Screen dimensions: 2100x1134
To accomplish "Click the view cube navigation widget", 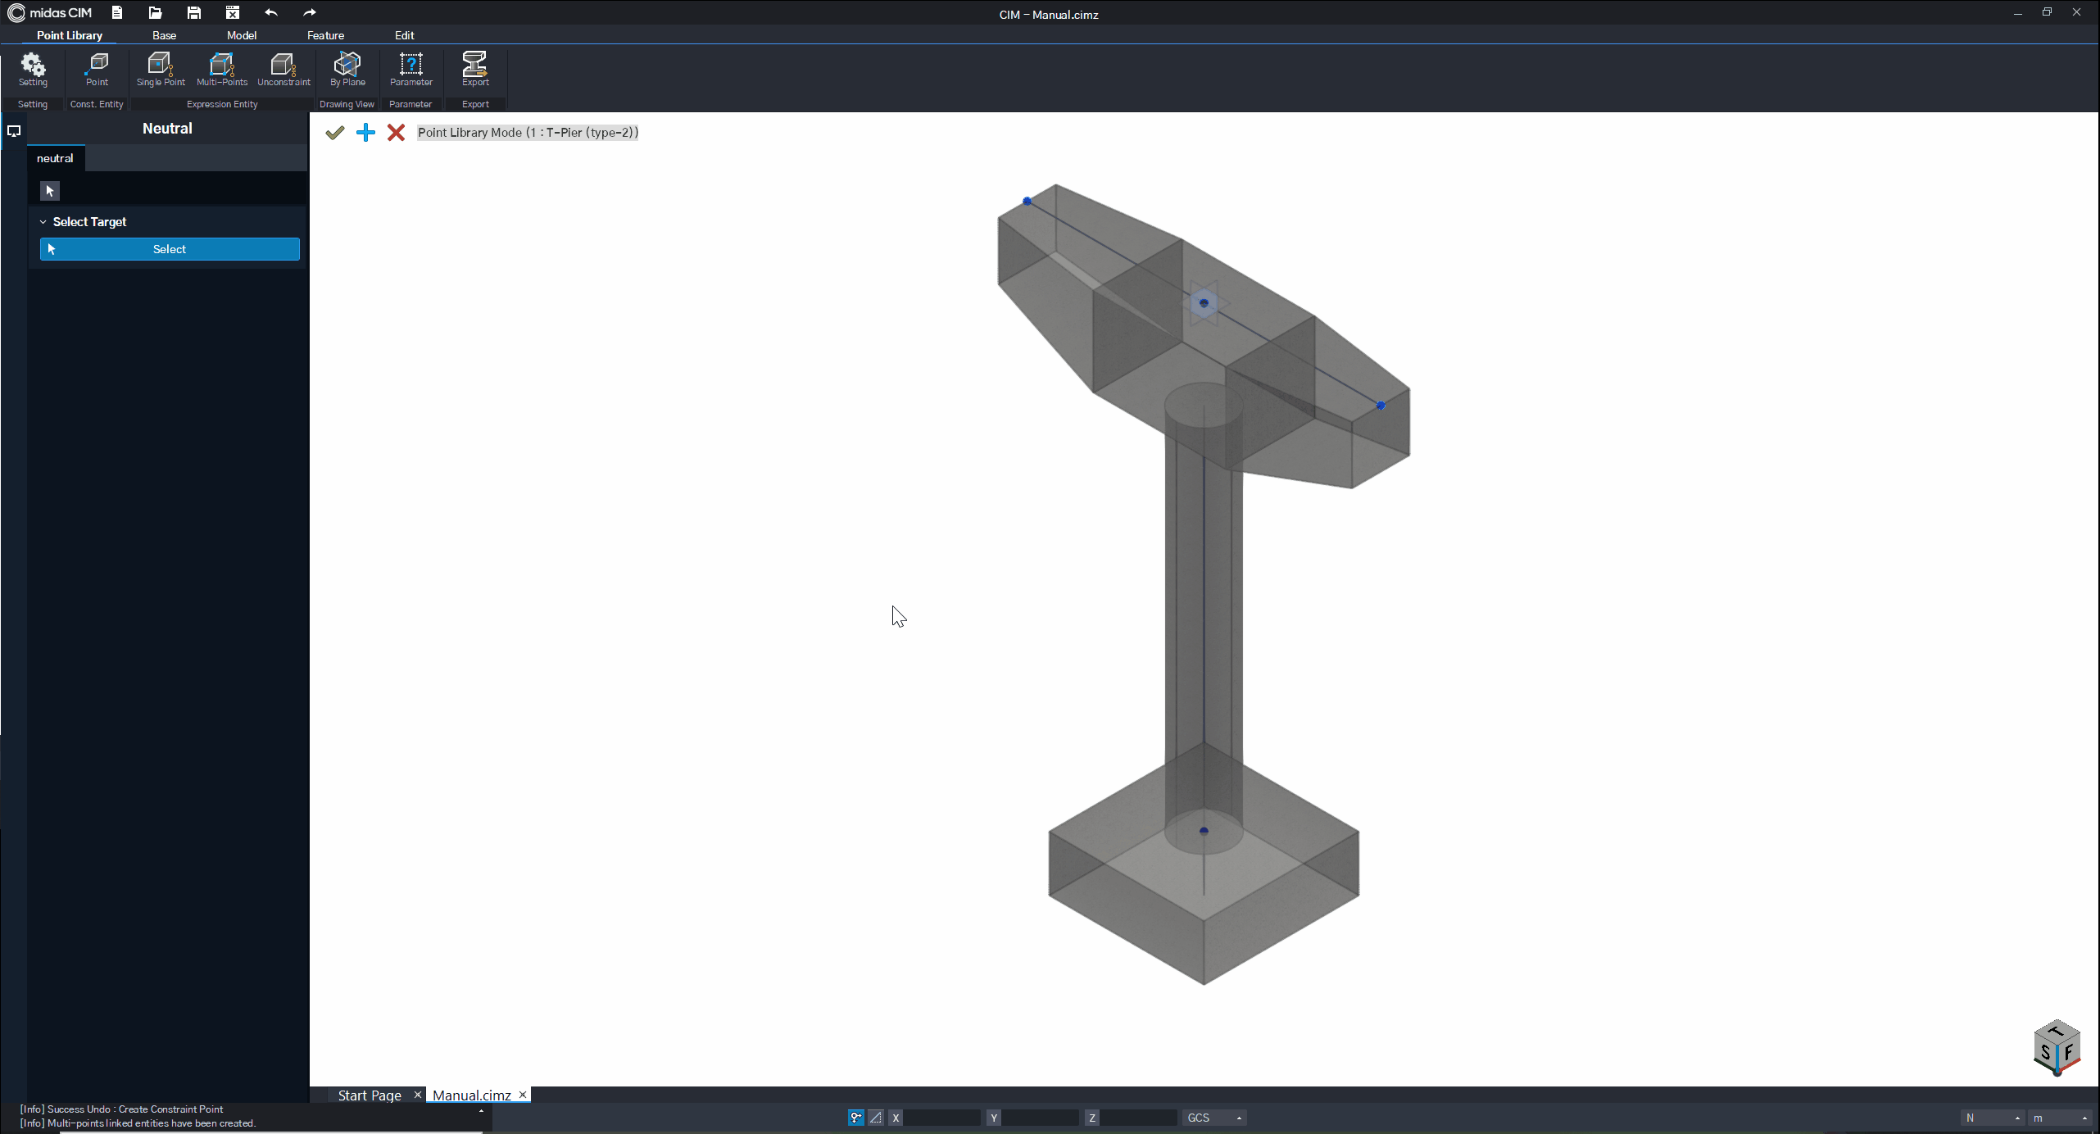I will tap(2057, 1048).
